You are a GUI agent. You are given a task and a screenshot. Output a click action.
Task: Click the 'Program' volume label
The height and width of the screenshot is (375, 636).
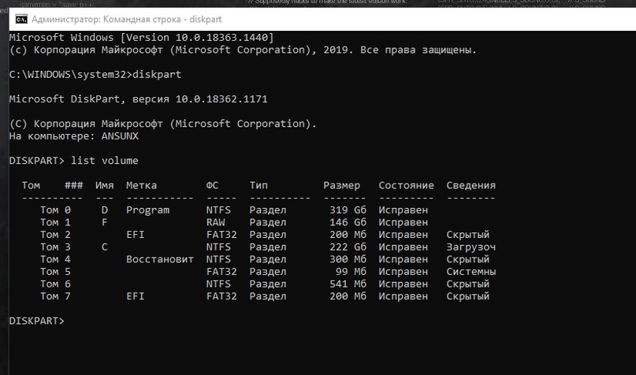[147, 210]
